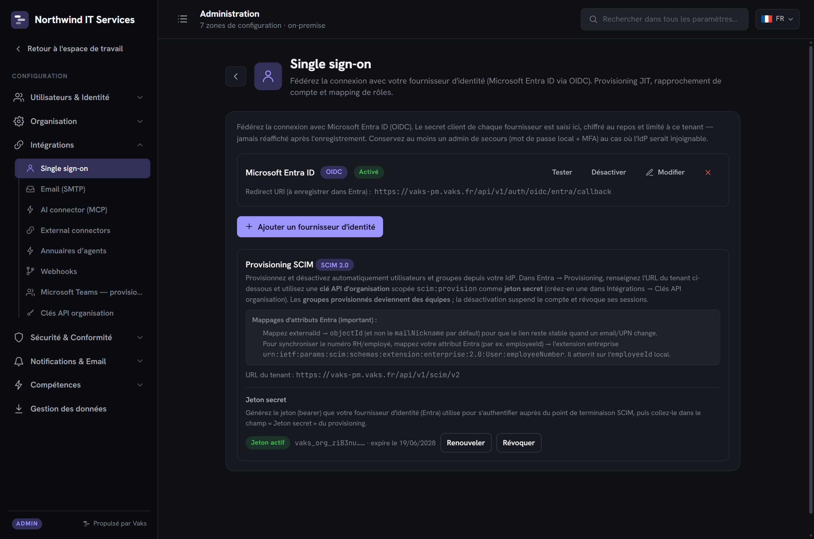Disable the Entra provider via Désactiver
814x539 pixels.
(x=608, y=172)
